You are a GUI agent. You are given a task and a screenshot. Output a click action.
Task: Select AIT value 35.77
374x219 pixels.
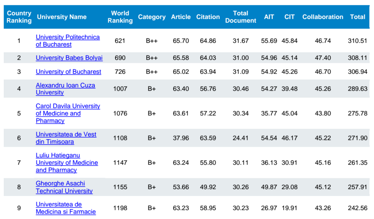point(269,113)
